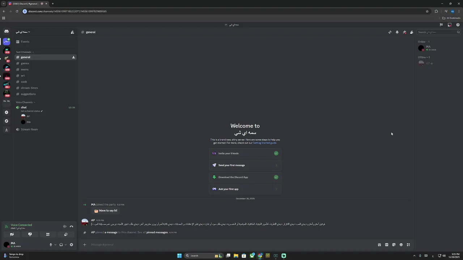Viewport: 463px width, 260px height.
Task: Select the games text channel
Action: [45, 63]
